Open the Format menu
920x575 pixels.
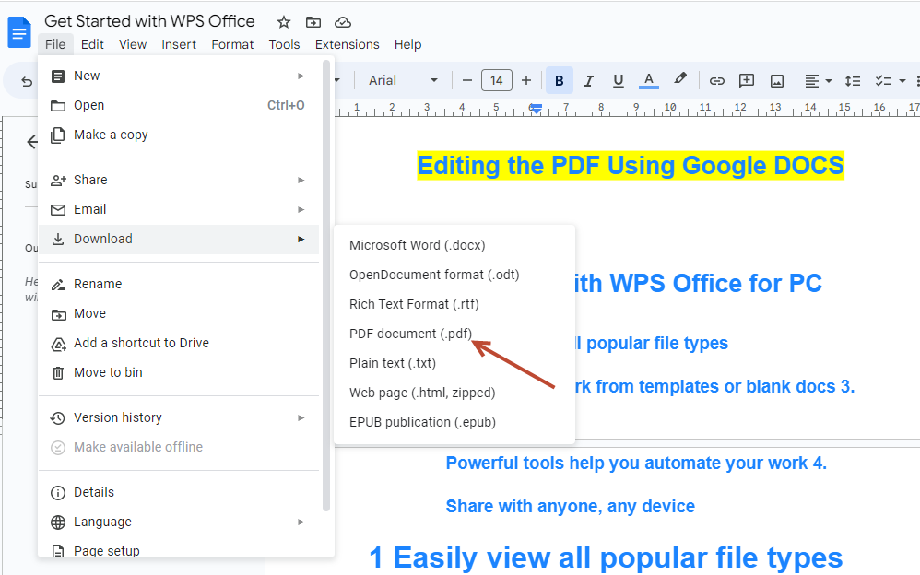(x=232, y=44)
